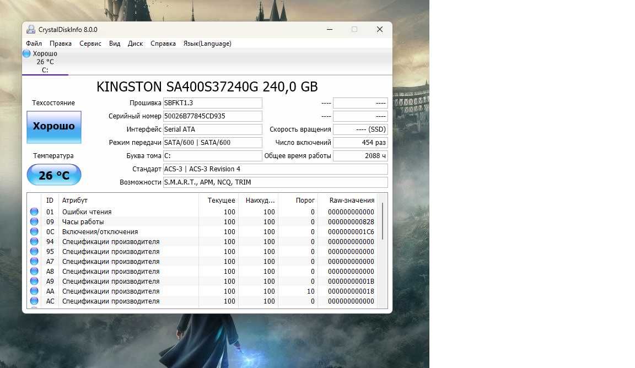Select the C: disk tab with Хорошо status

[45, 62]
